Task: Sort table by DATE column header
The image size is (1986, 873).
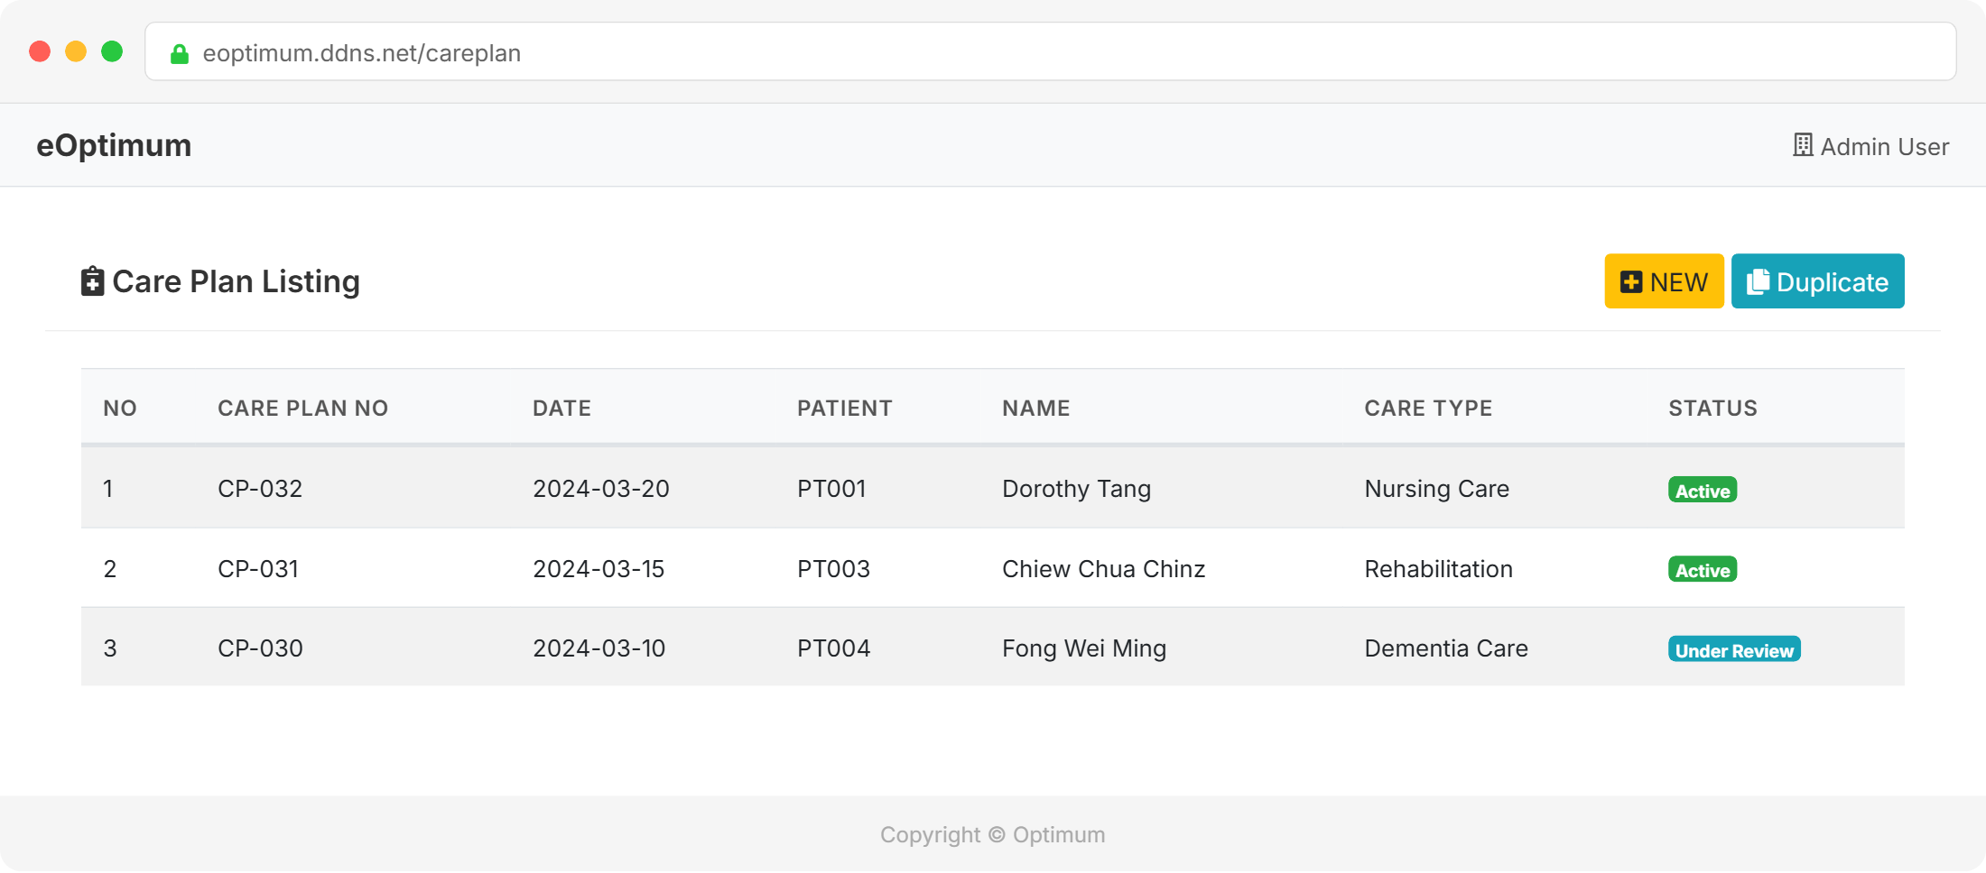Action: [561, 409]
